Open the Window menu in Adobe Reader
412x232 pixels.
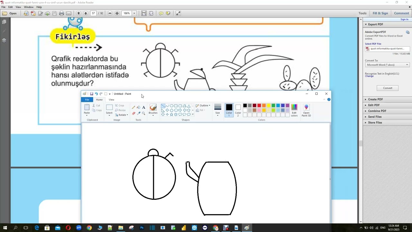coord(29,7)
